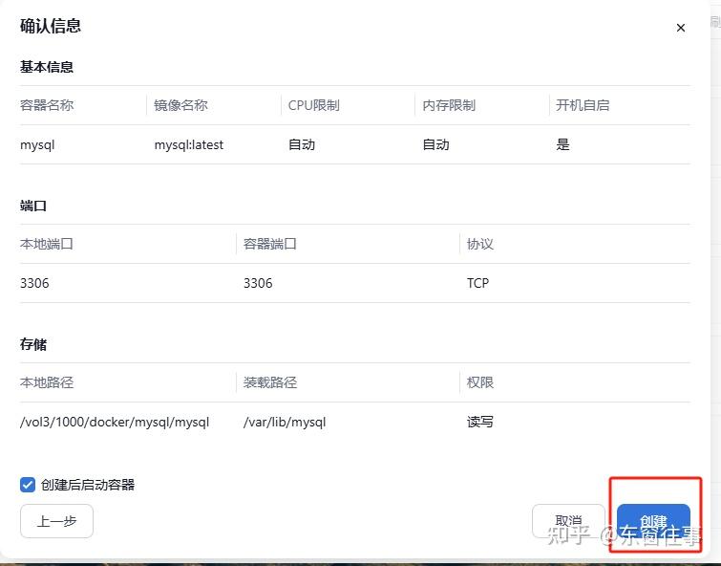Viewport: 721px width, 566px height.
Task: Click the 容器端口 column header
Action: point(270,244)
